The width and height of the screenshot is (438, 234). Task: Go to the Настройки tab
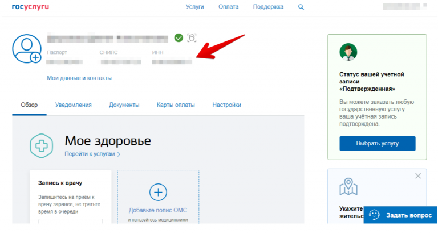tap(226, 105)
